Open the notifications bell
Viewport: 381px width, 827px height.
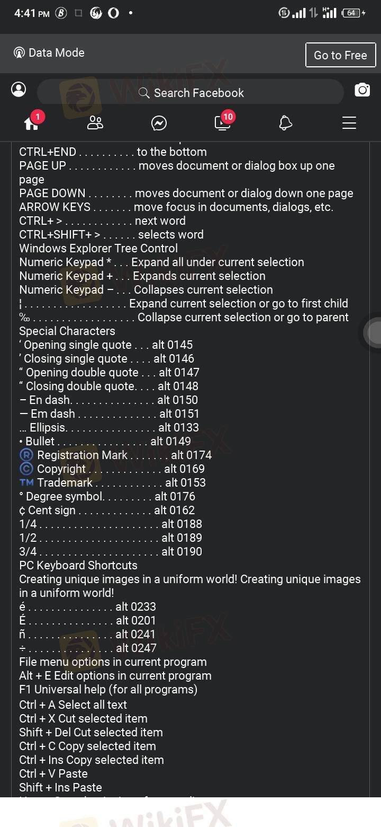click(286, 123)
